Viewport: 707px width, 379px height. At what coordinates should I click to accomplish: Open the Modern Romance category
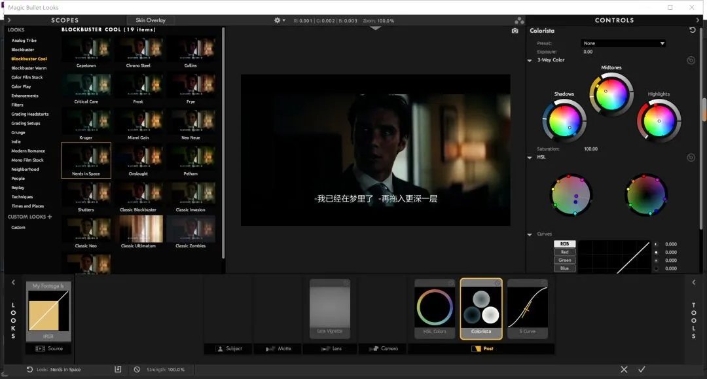point(28,151)
